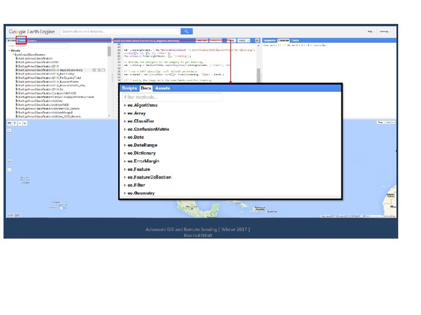Click the blue magnifier search button
Image resolution: width=421 pixels, height=315 pixels.
point(187,32)
